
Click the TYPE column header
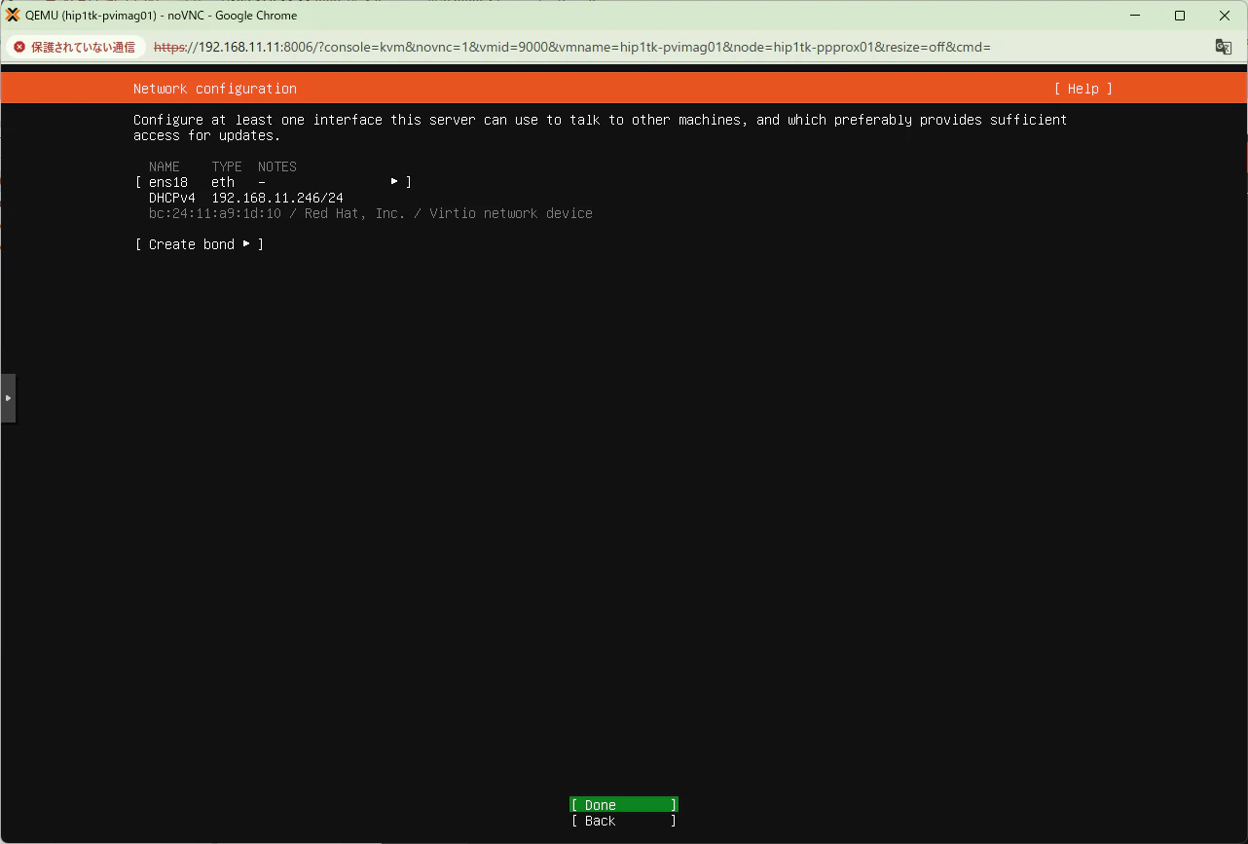tap(227, 166)
